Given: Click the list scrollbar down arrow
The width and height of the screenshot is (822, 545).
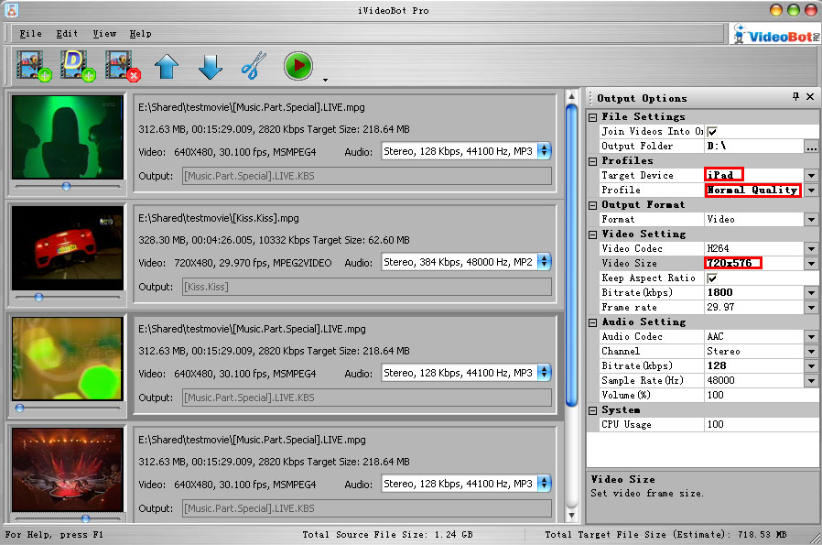Looking at the screenshot, I should pos(571,516).
